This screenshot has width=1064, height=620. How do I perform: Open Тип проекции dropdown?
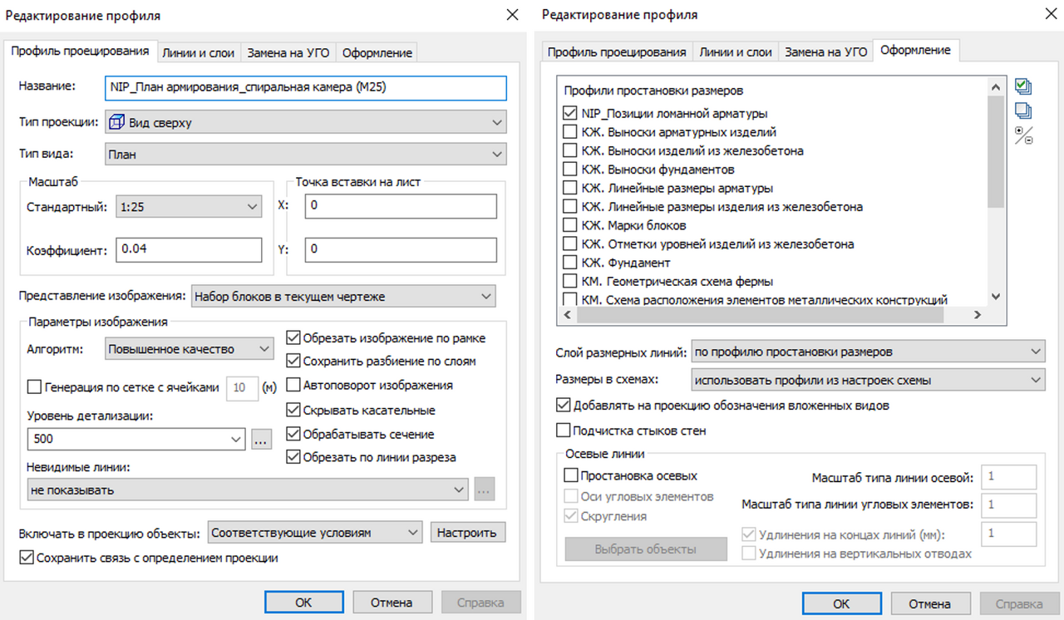pos(305,122)
